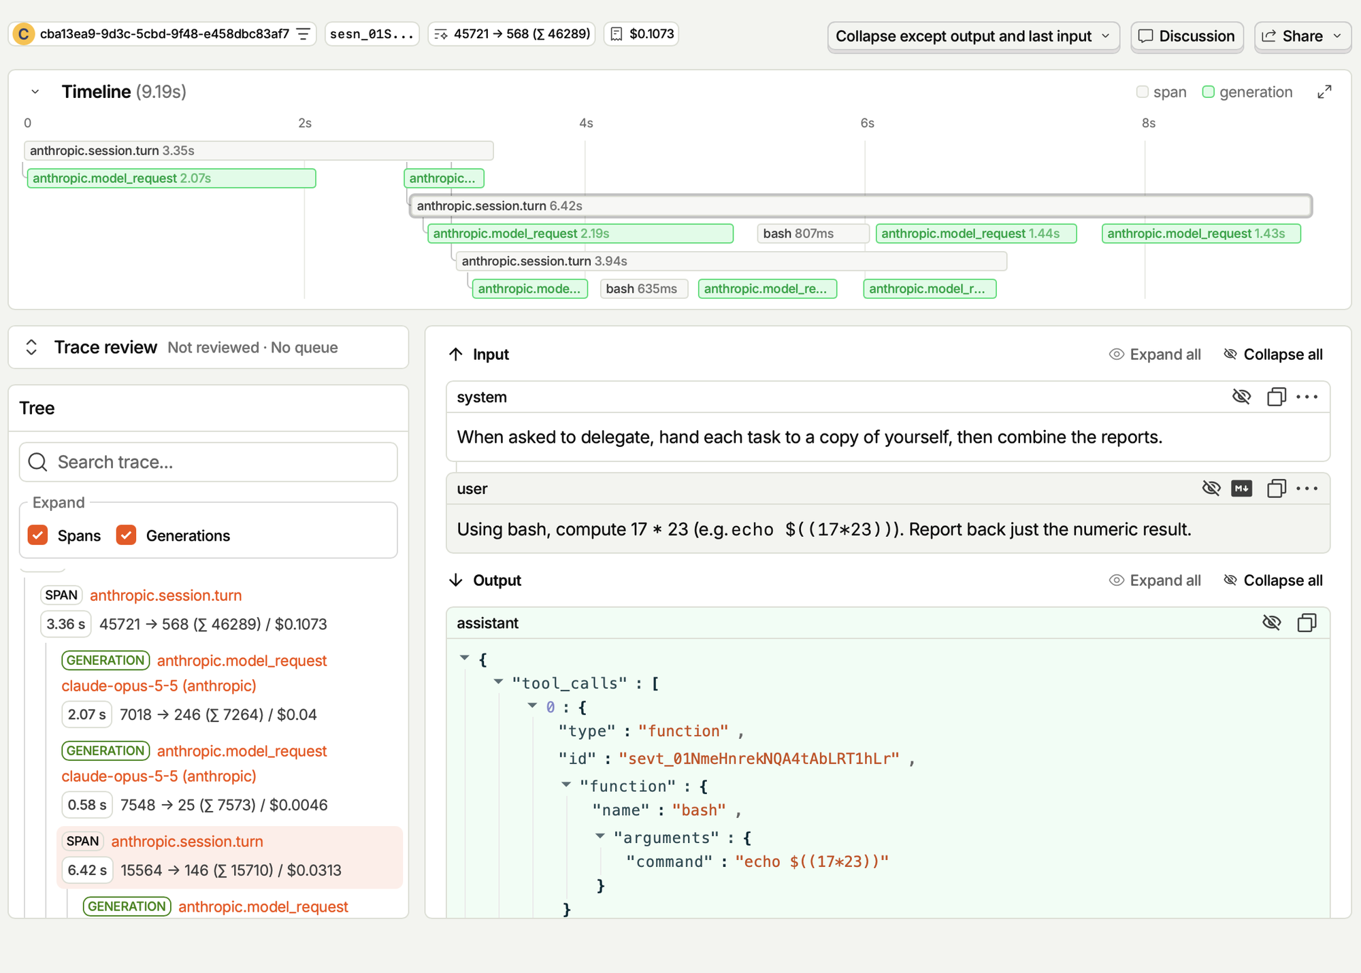Screen dimensions: 1361x973
Task: Select anthropic.session.turn 3.35s timeline bar
Action: [x=259, y=150]
